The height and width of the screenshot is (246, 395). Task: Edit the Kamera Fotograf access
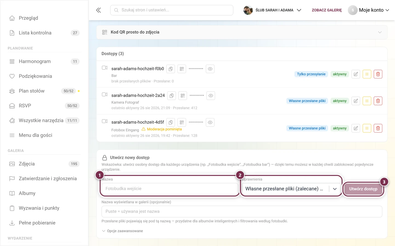pos(356,101)
